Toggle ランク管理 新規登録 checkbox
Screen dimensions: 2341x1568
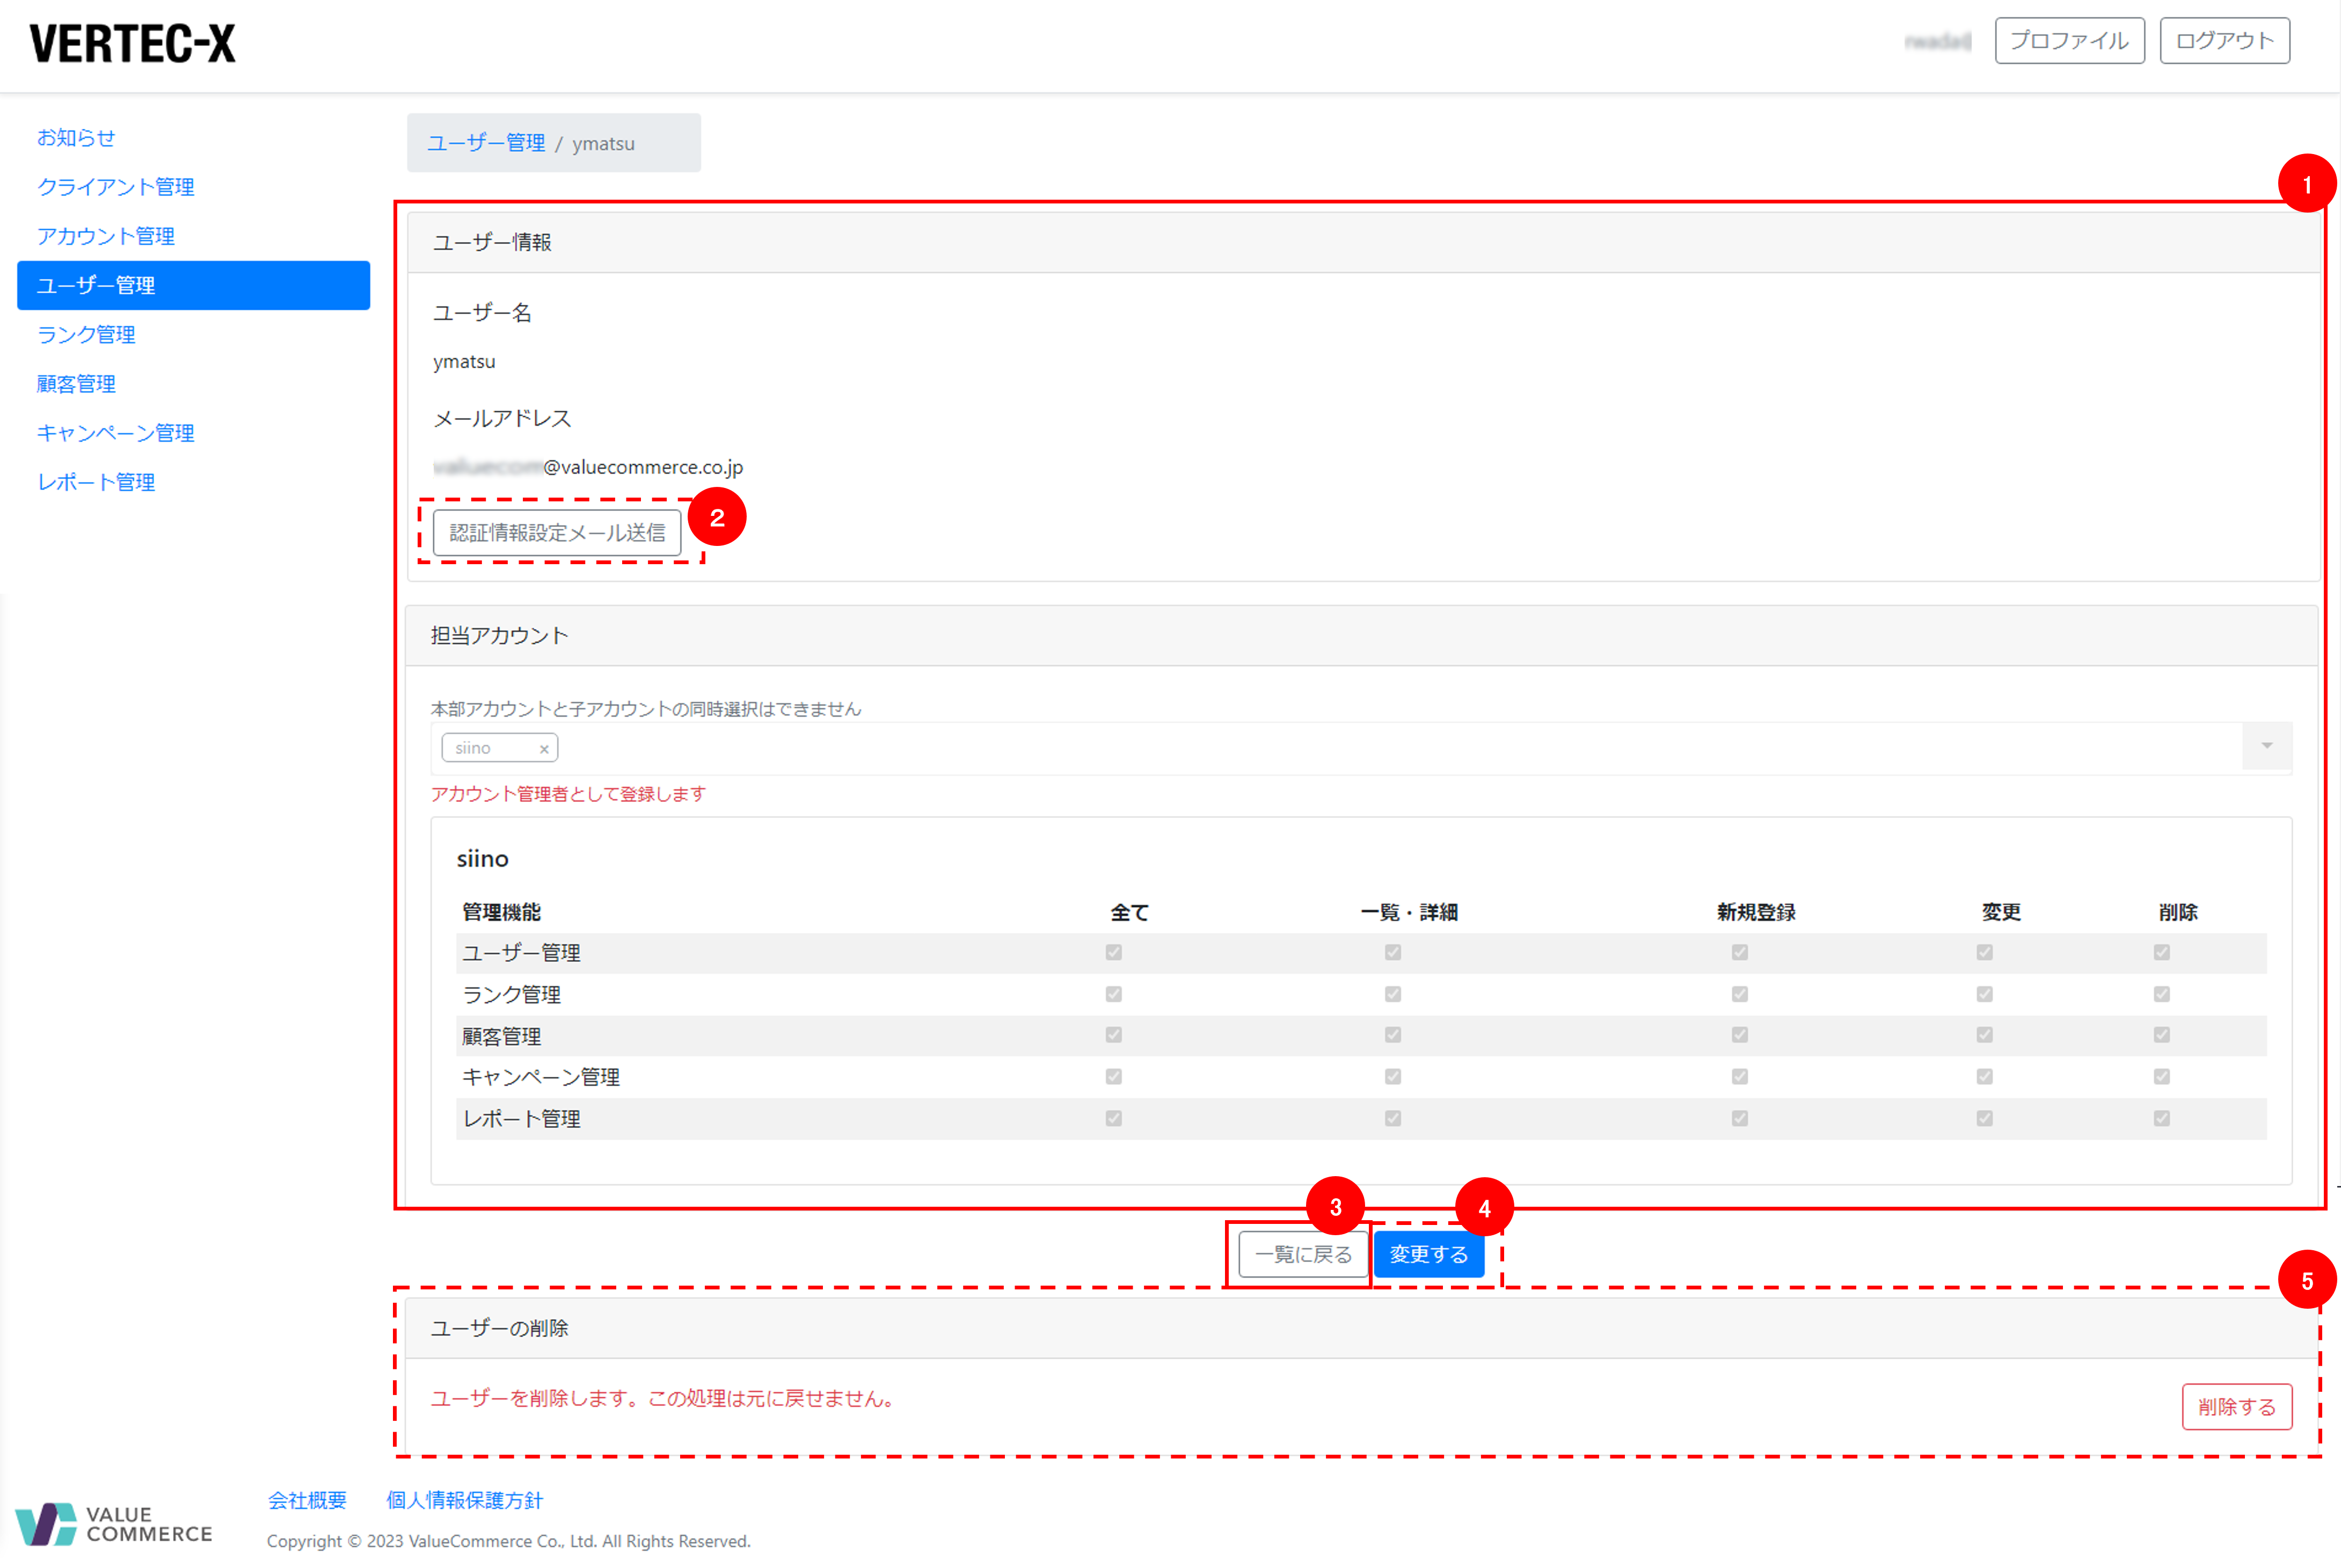click(x=1739, y=994)
